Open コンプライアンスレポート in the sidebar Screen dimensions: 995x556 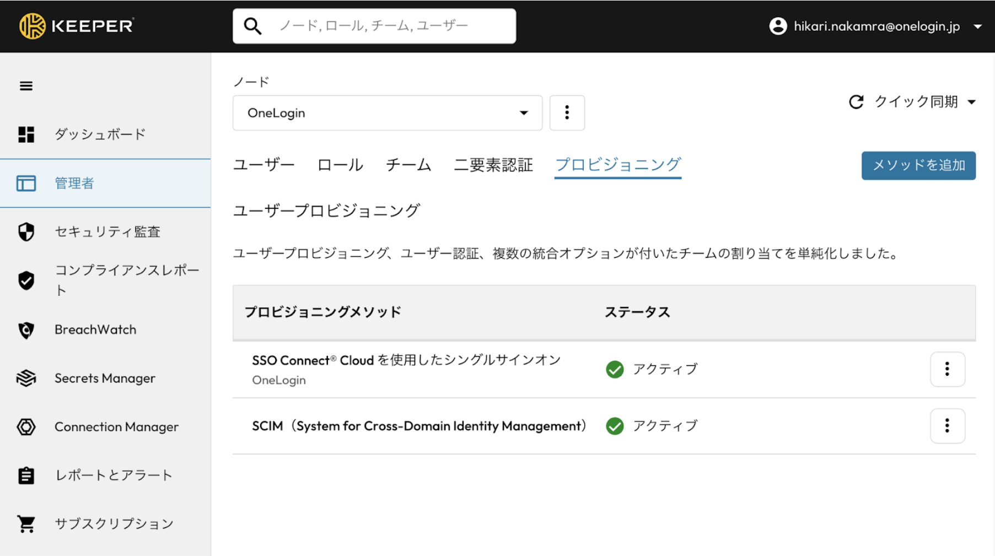pos(105,280)
